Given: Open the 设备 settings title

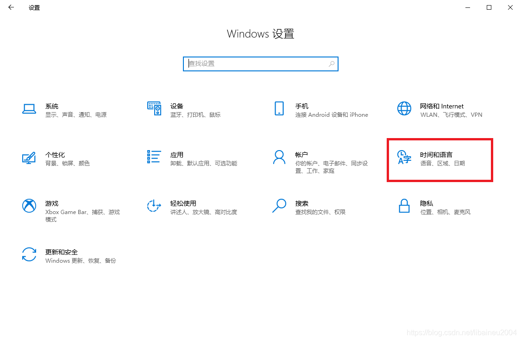Looking at the screenshot, I should (177, 106).
